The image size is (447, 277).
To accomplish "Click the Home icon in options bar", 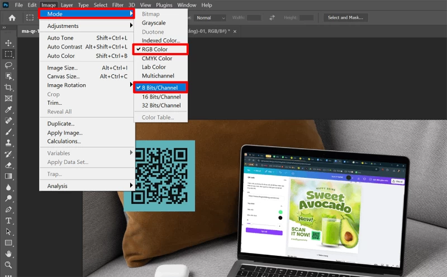I will coord(12,18).
